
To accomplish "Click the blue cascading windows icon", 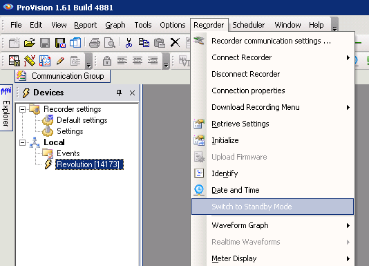I will [75, 43].
